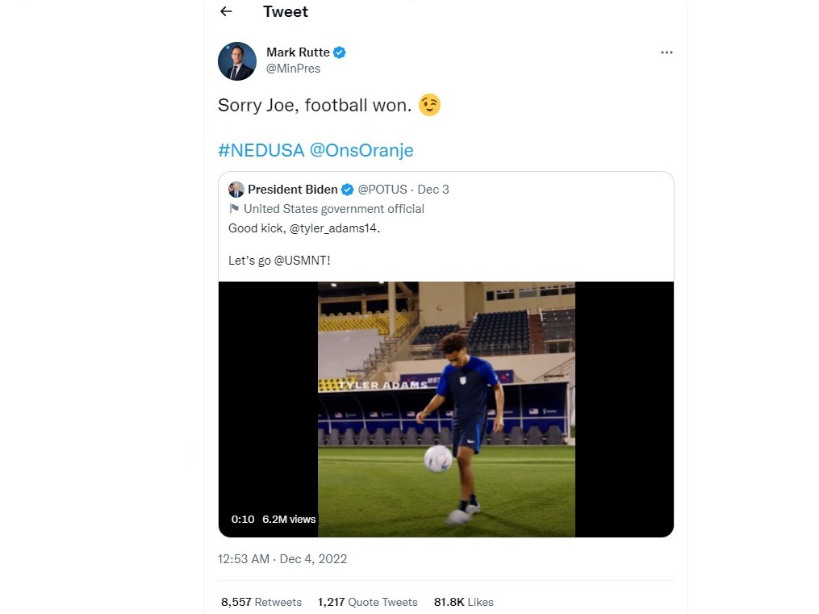
Task: Click President Biden's verified badge
Action: [x=347, y=190]
